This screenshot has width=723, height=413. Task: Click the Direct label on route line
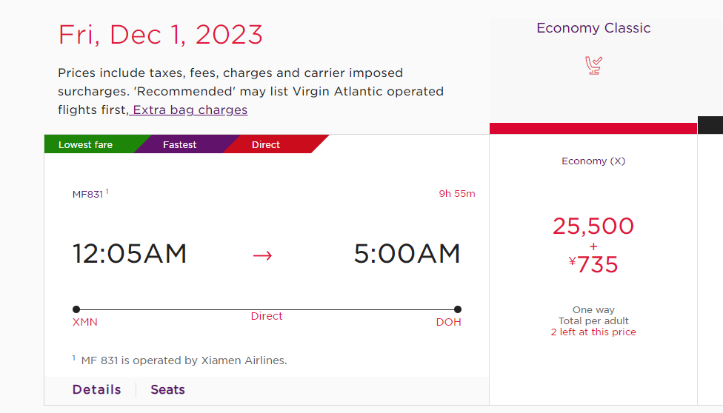(x=267, y=316)
